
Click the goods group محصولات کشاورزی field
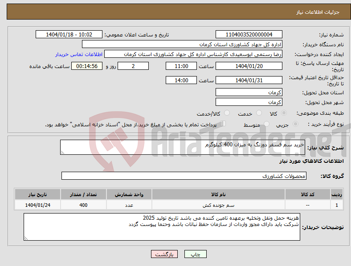[x=184, y=176]
